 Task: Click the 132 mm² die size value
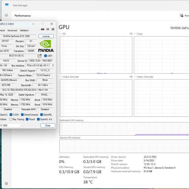31,46
